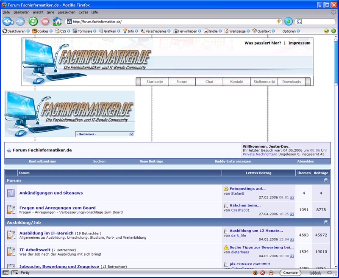Open the Impressum link
Screen dimensions: 339x278
299,43
